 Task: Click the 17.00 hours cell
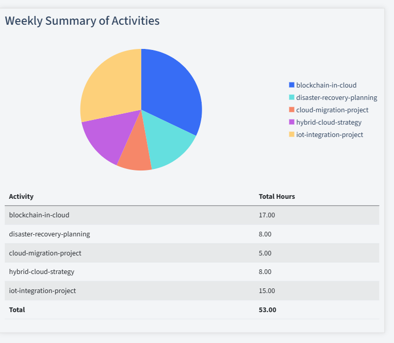pyautogui.click(x=267, y=215)
